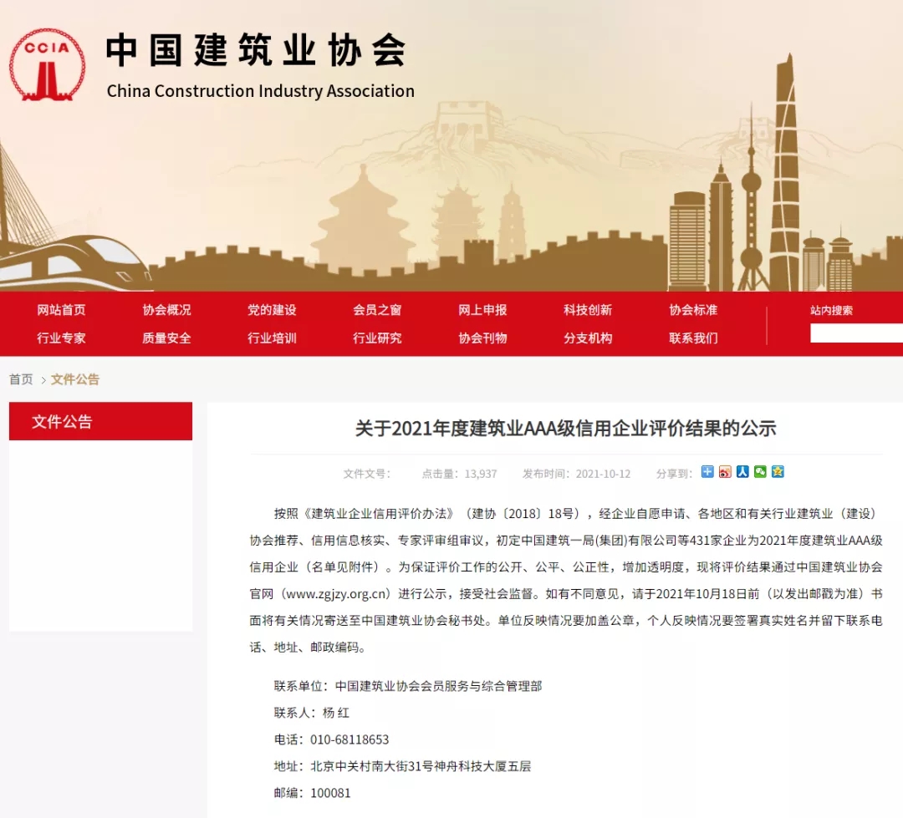903x818 pixels.
Task: Open the 联系我们 menu item
Action: (x=693, y=338)
